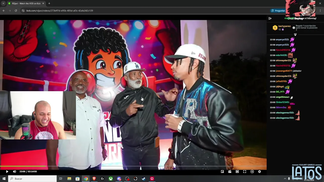Screen dimensions: 324x182
Task: Open Microsoft Store from taskbar
Action: [x=77, y=179]
